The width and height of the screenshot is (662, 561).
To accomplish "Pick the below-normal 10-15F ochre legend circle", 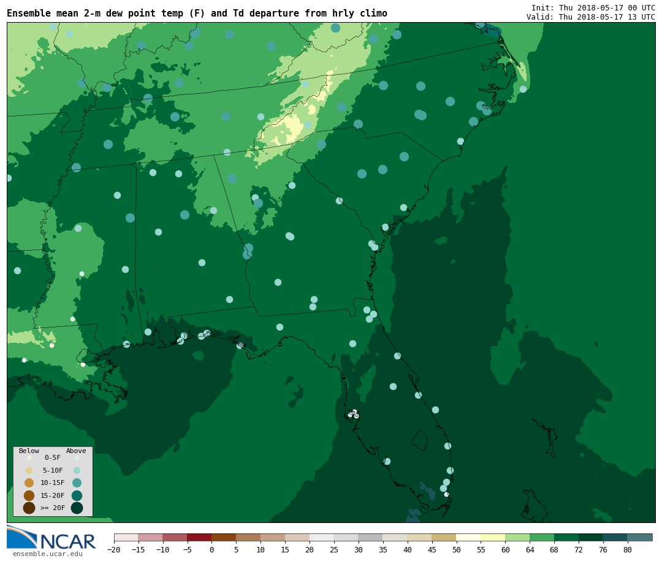I will [29, 483].
